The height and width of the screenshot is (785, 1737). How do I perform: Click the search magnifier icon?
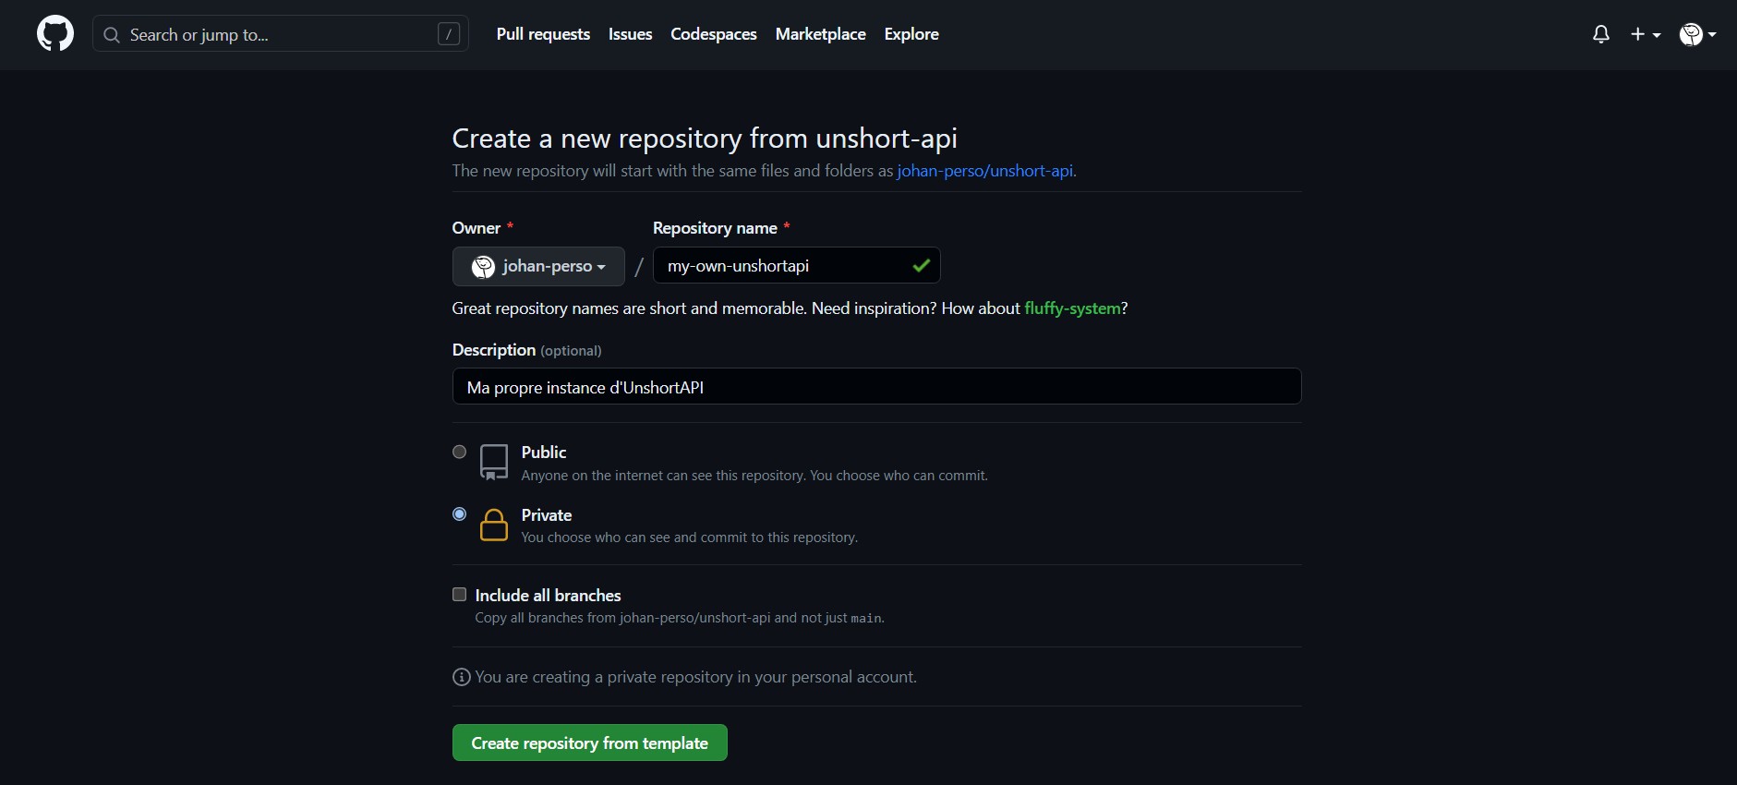(x=112, y=35)
